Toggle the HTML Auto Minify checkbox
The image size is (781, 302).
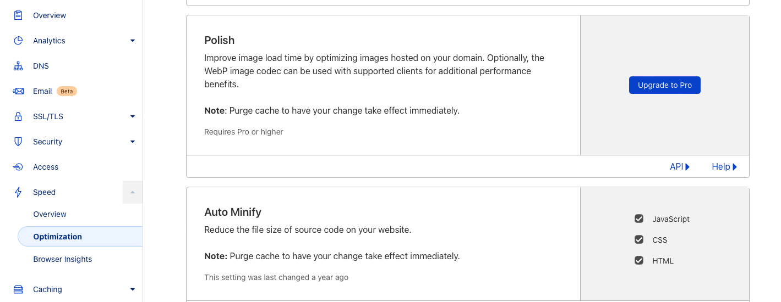[x=639, y=260]
